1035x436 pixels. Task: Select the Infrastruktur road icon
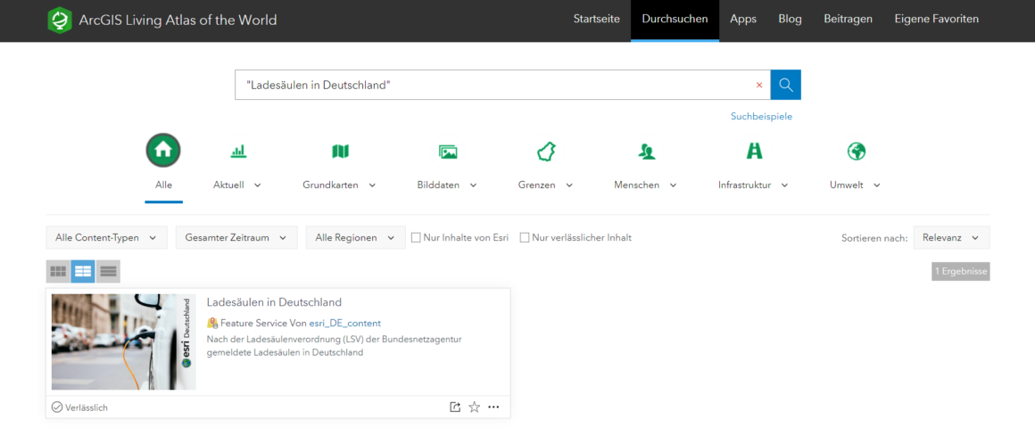coord(754,152)
